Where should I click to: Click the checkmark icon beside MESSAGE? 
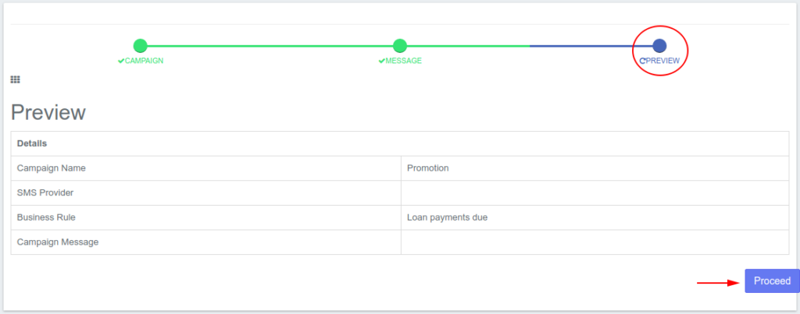pos(381,61)
